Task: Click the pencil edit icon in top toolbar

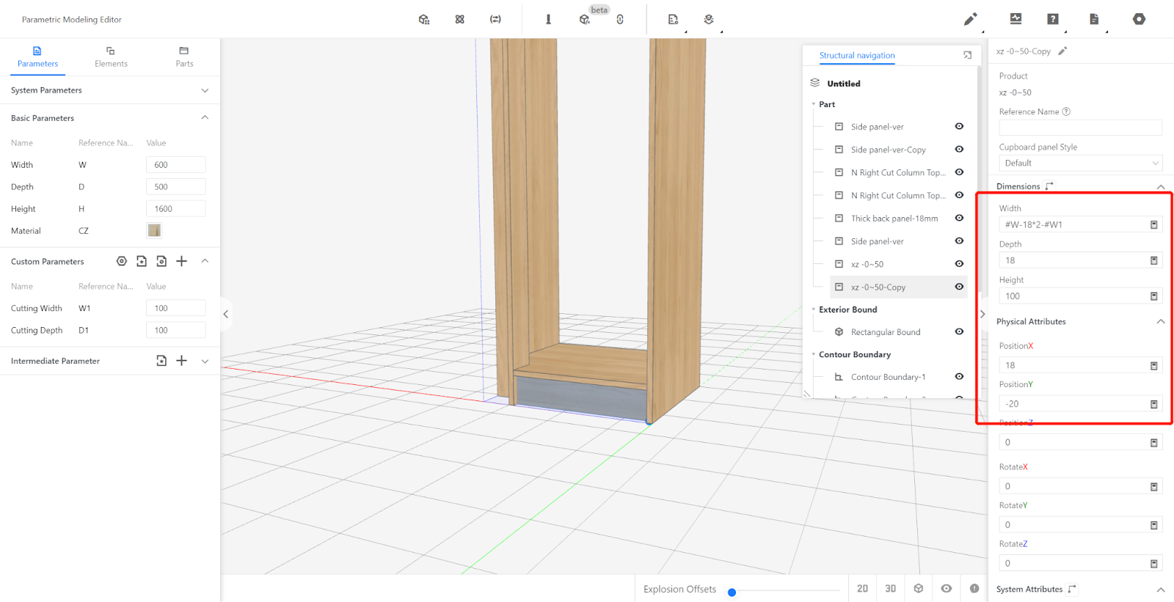Action: pos(970,19)
